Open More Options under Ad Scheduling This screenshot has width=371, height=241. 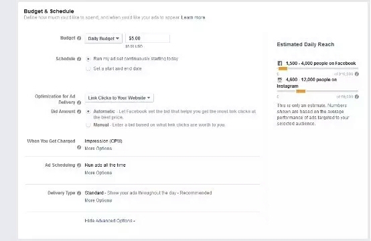tap(98, 173)
